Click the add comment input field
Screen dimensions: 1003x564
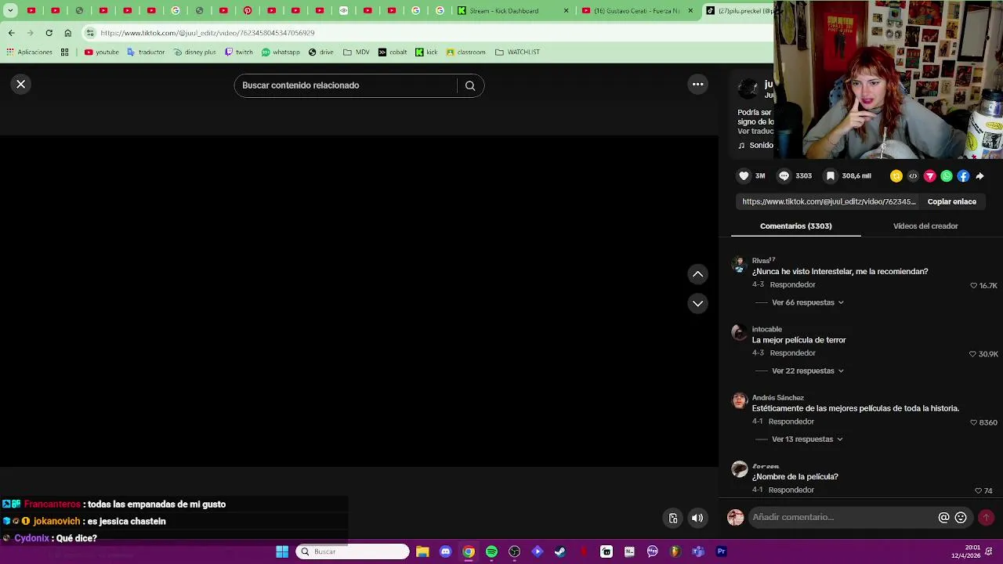pos(842,517)
